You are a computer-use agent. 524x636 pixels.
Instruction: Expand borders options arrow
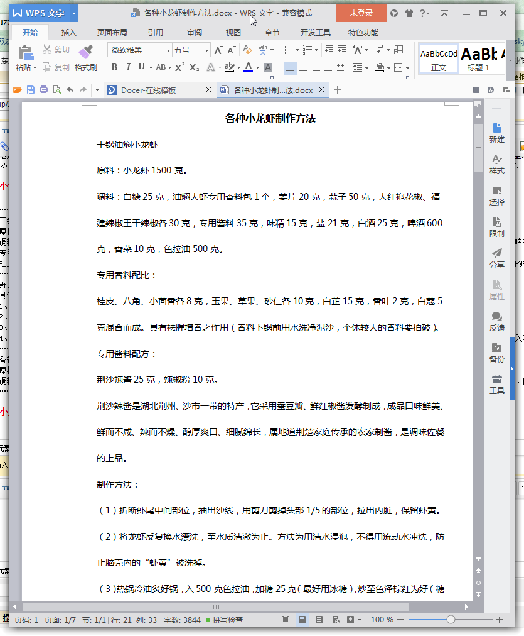[407, 68]
